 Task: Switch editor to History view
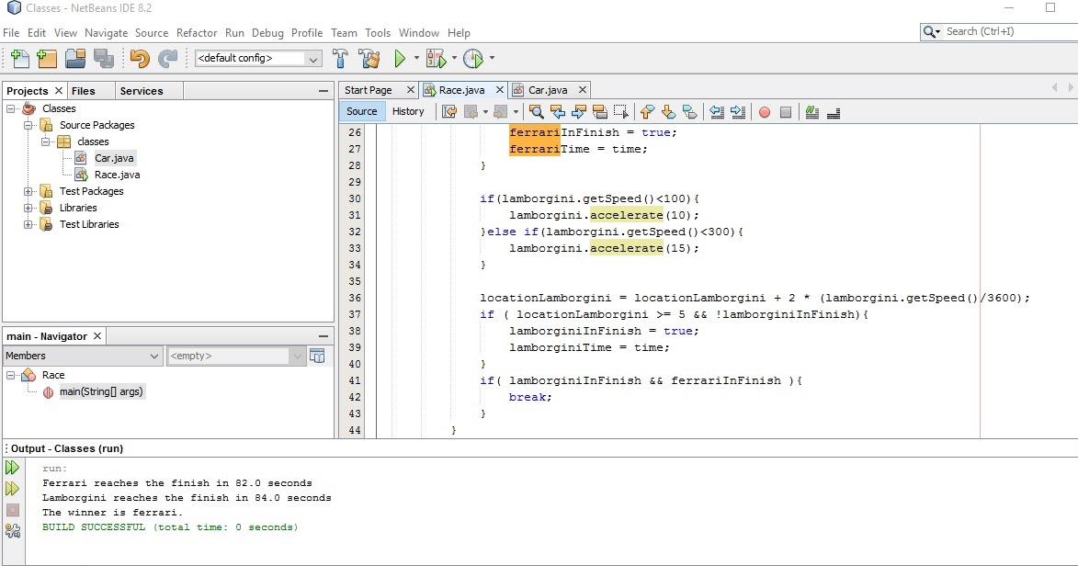(408, 111)
